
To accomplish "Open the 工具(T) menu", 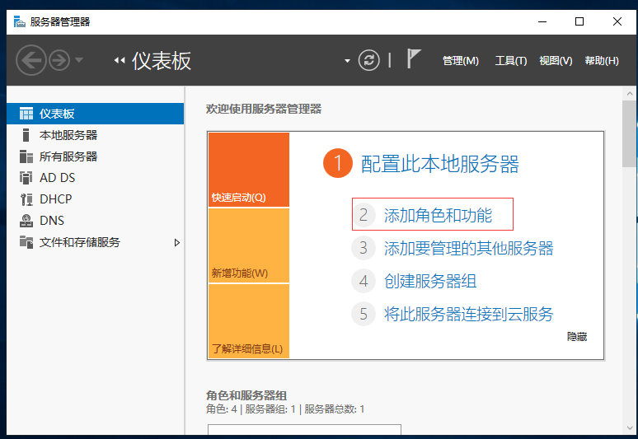I will 510,61.
